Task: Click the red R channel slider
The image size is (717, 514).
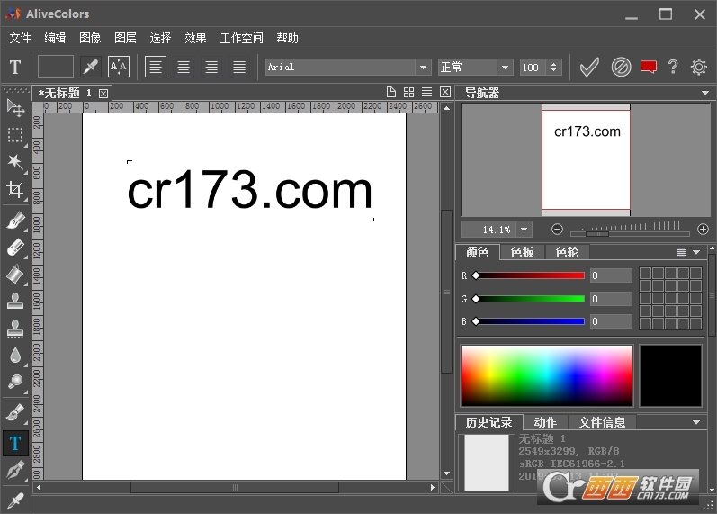Action: pyautogui.click(x=530, y=275)
